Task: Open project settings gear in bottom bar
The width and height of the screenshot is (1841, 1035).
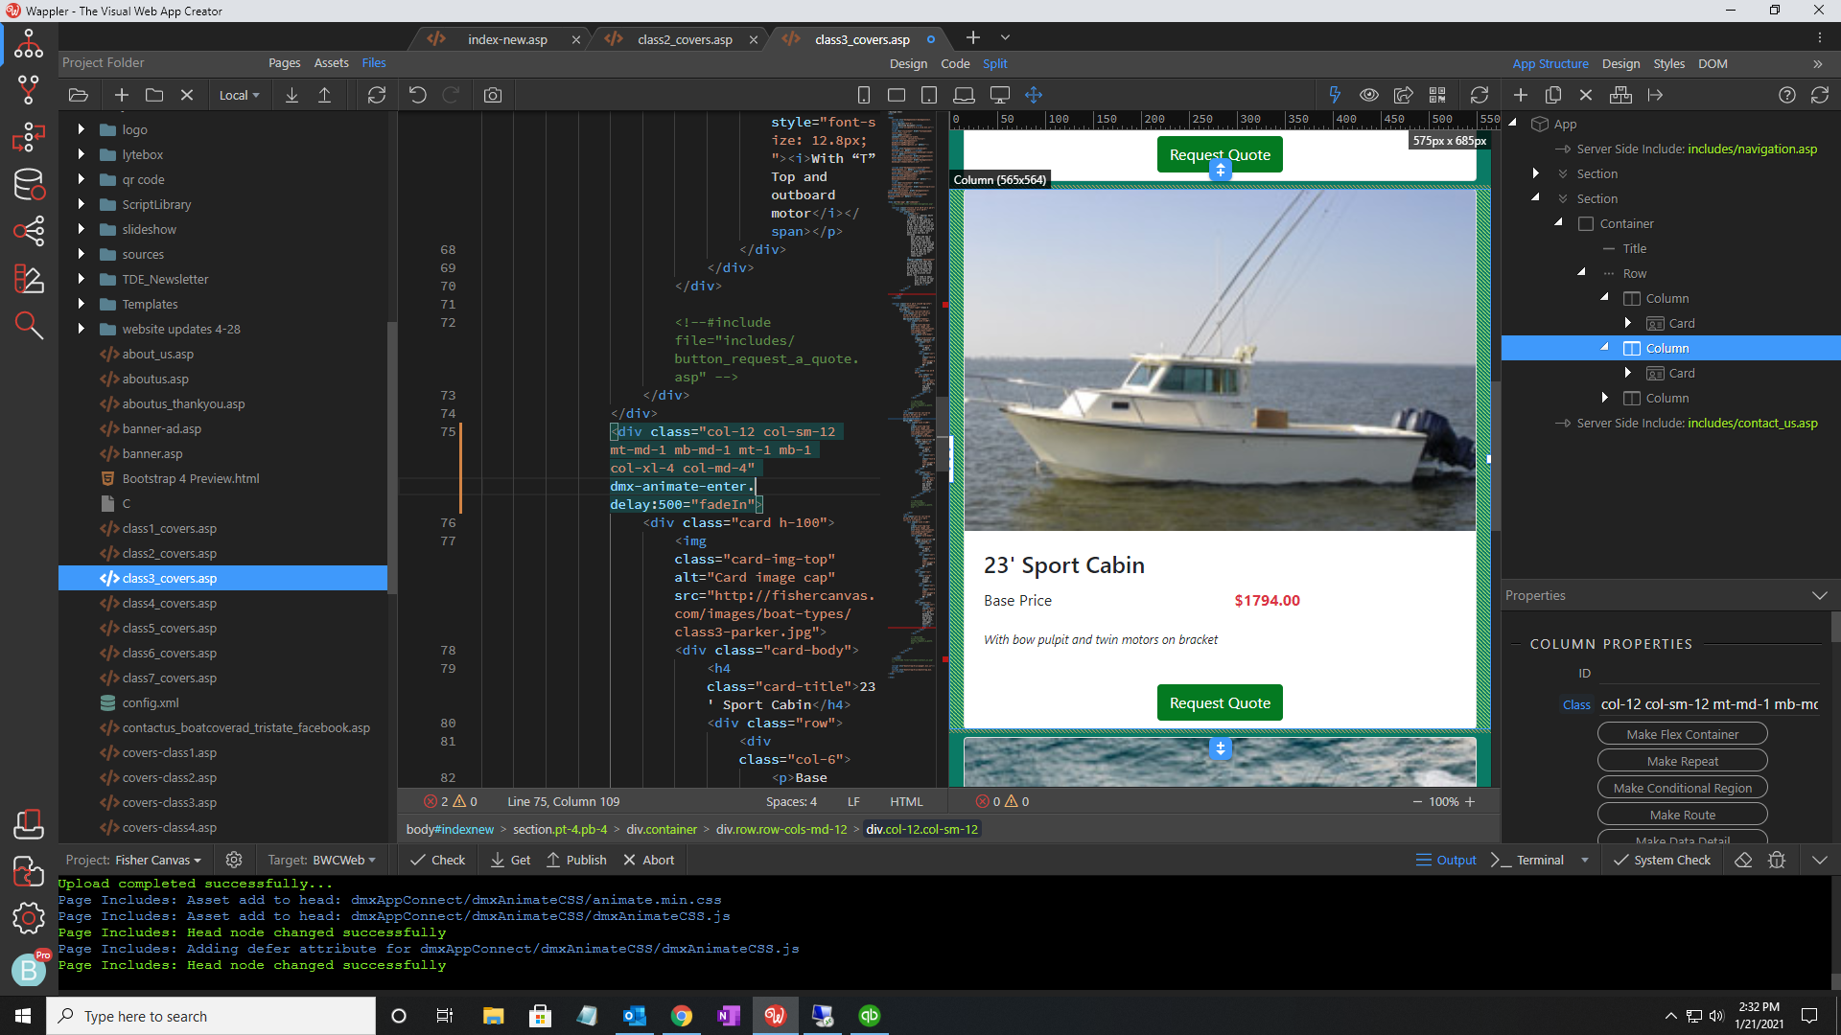Action: [234, 860]
